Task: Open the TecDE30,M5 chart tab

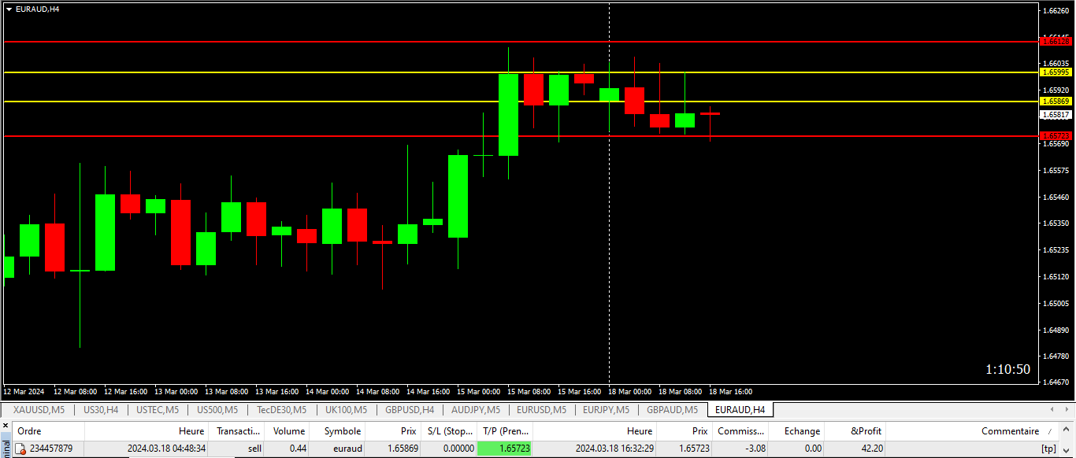Action: click(x=282, y=410)
